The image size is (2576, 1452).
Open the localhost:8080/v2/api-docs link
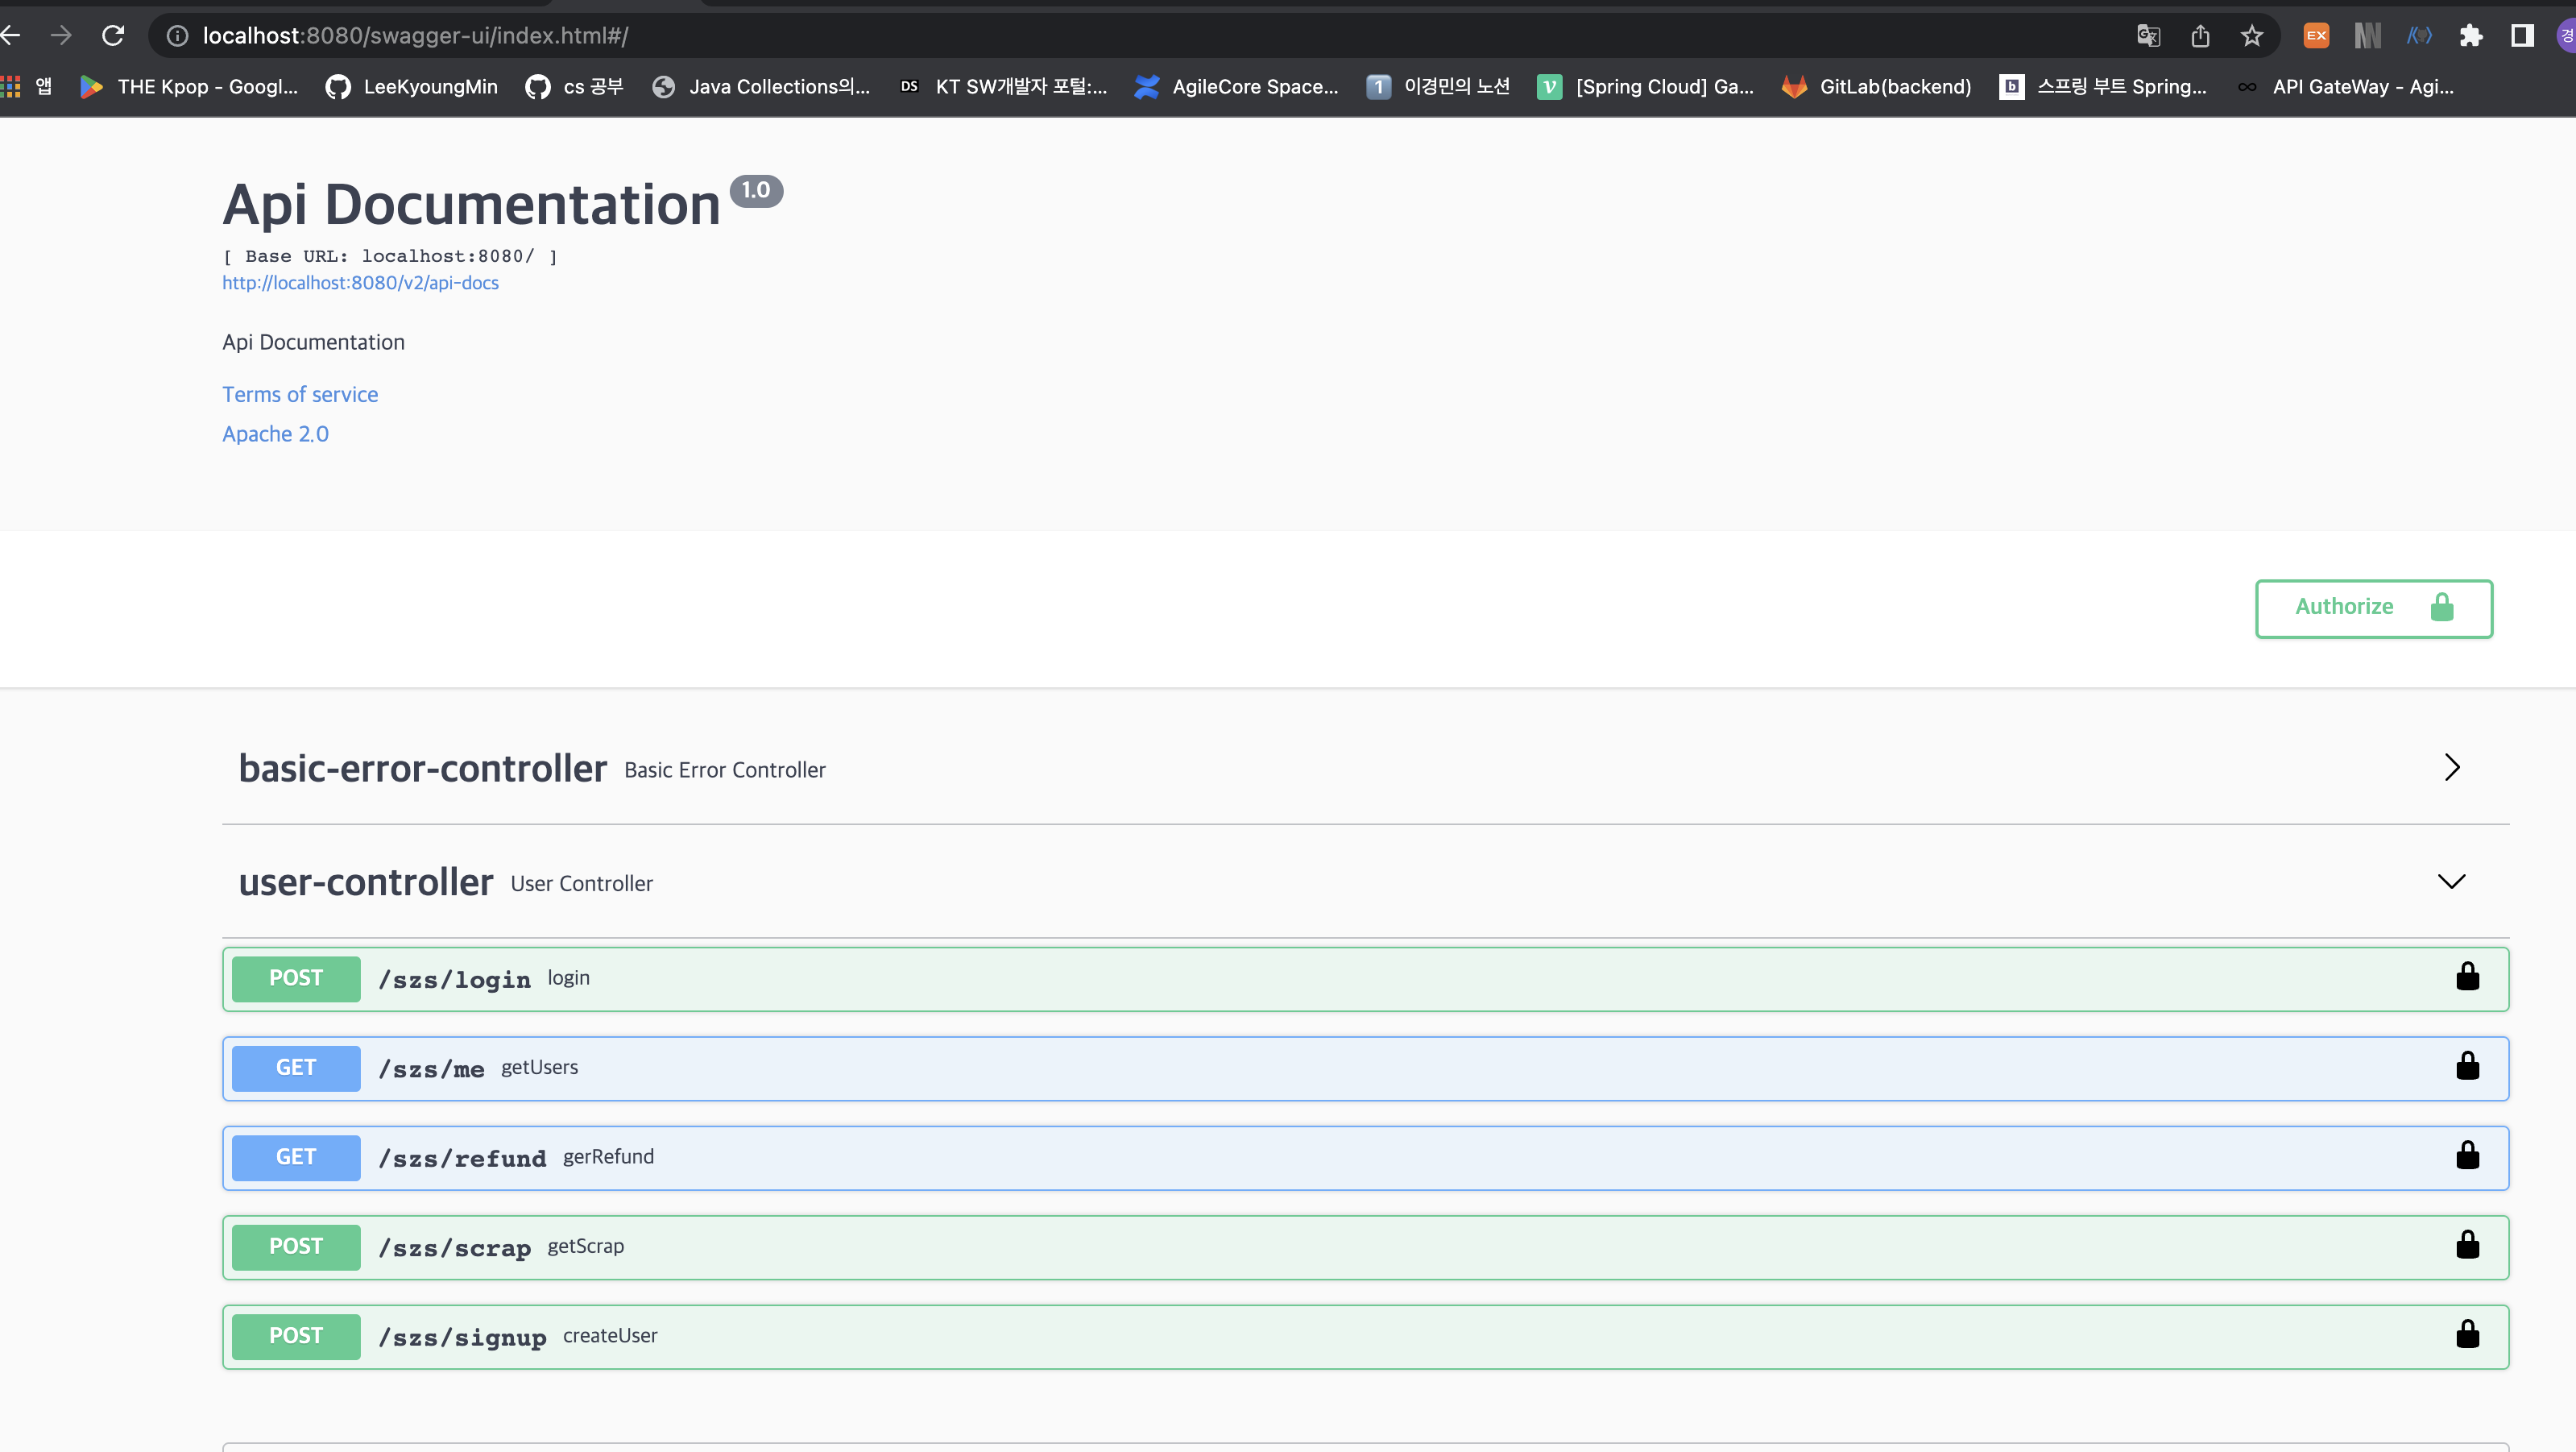click(360, 283)
